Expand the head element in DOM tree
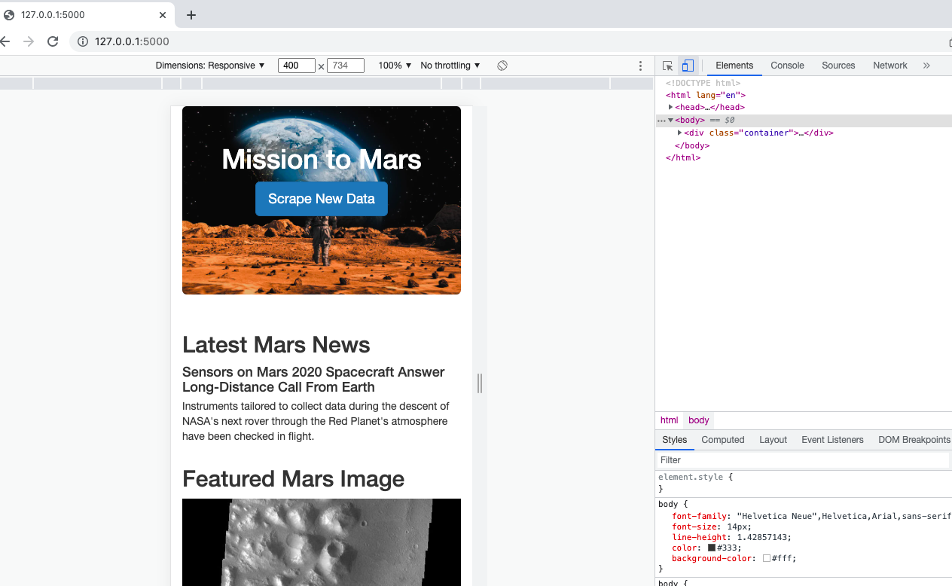 tap(671, 107)
